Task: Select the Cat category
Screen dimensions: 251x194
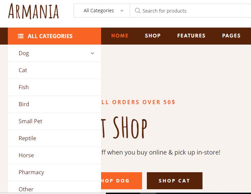Action: click(54, 70)
